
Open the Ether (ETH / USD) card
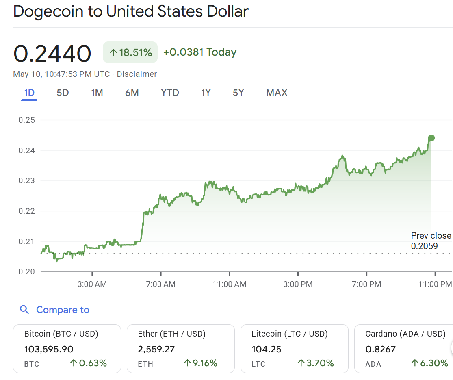click(181, 348)
